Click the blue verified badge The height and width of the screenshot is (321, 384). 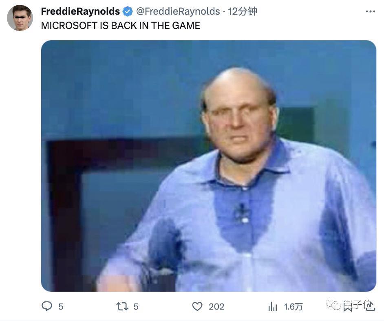point(128,11)
